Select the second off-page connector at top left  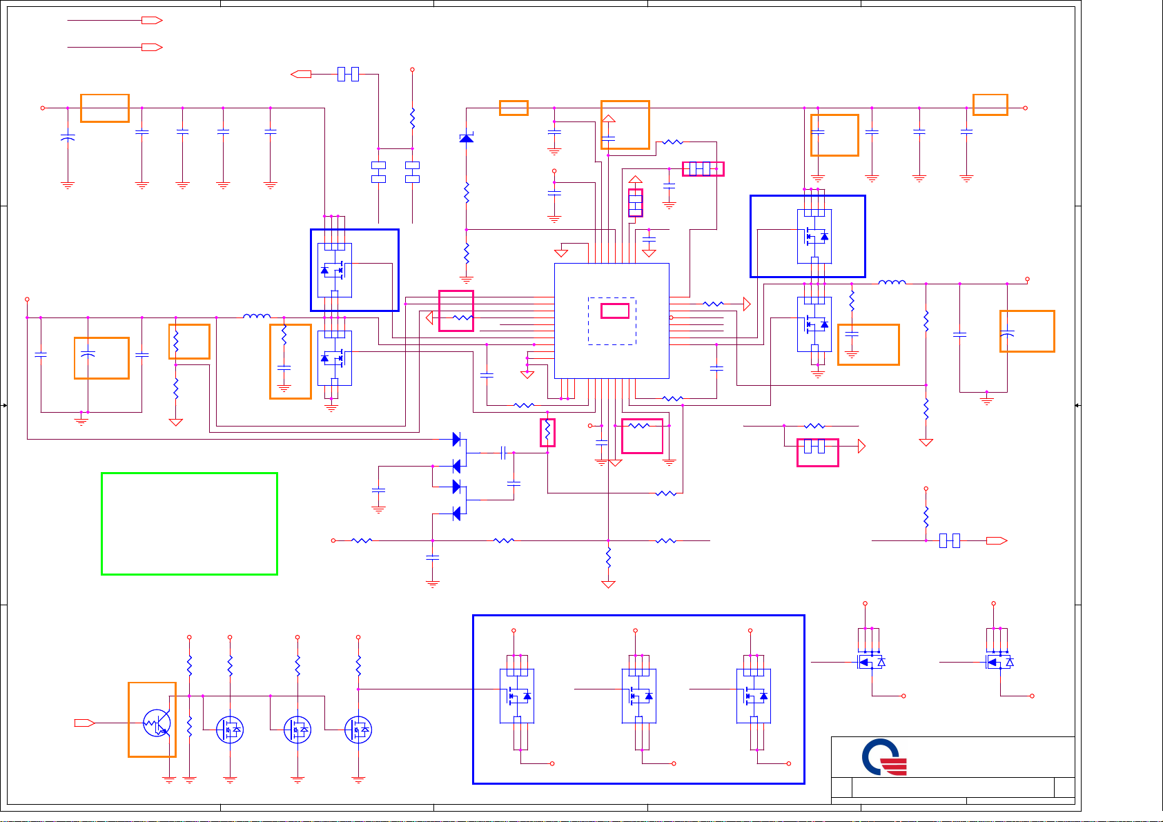point(152,47)
